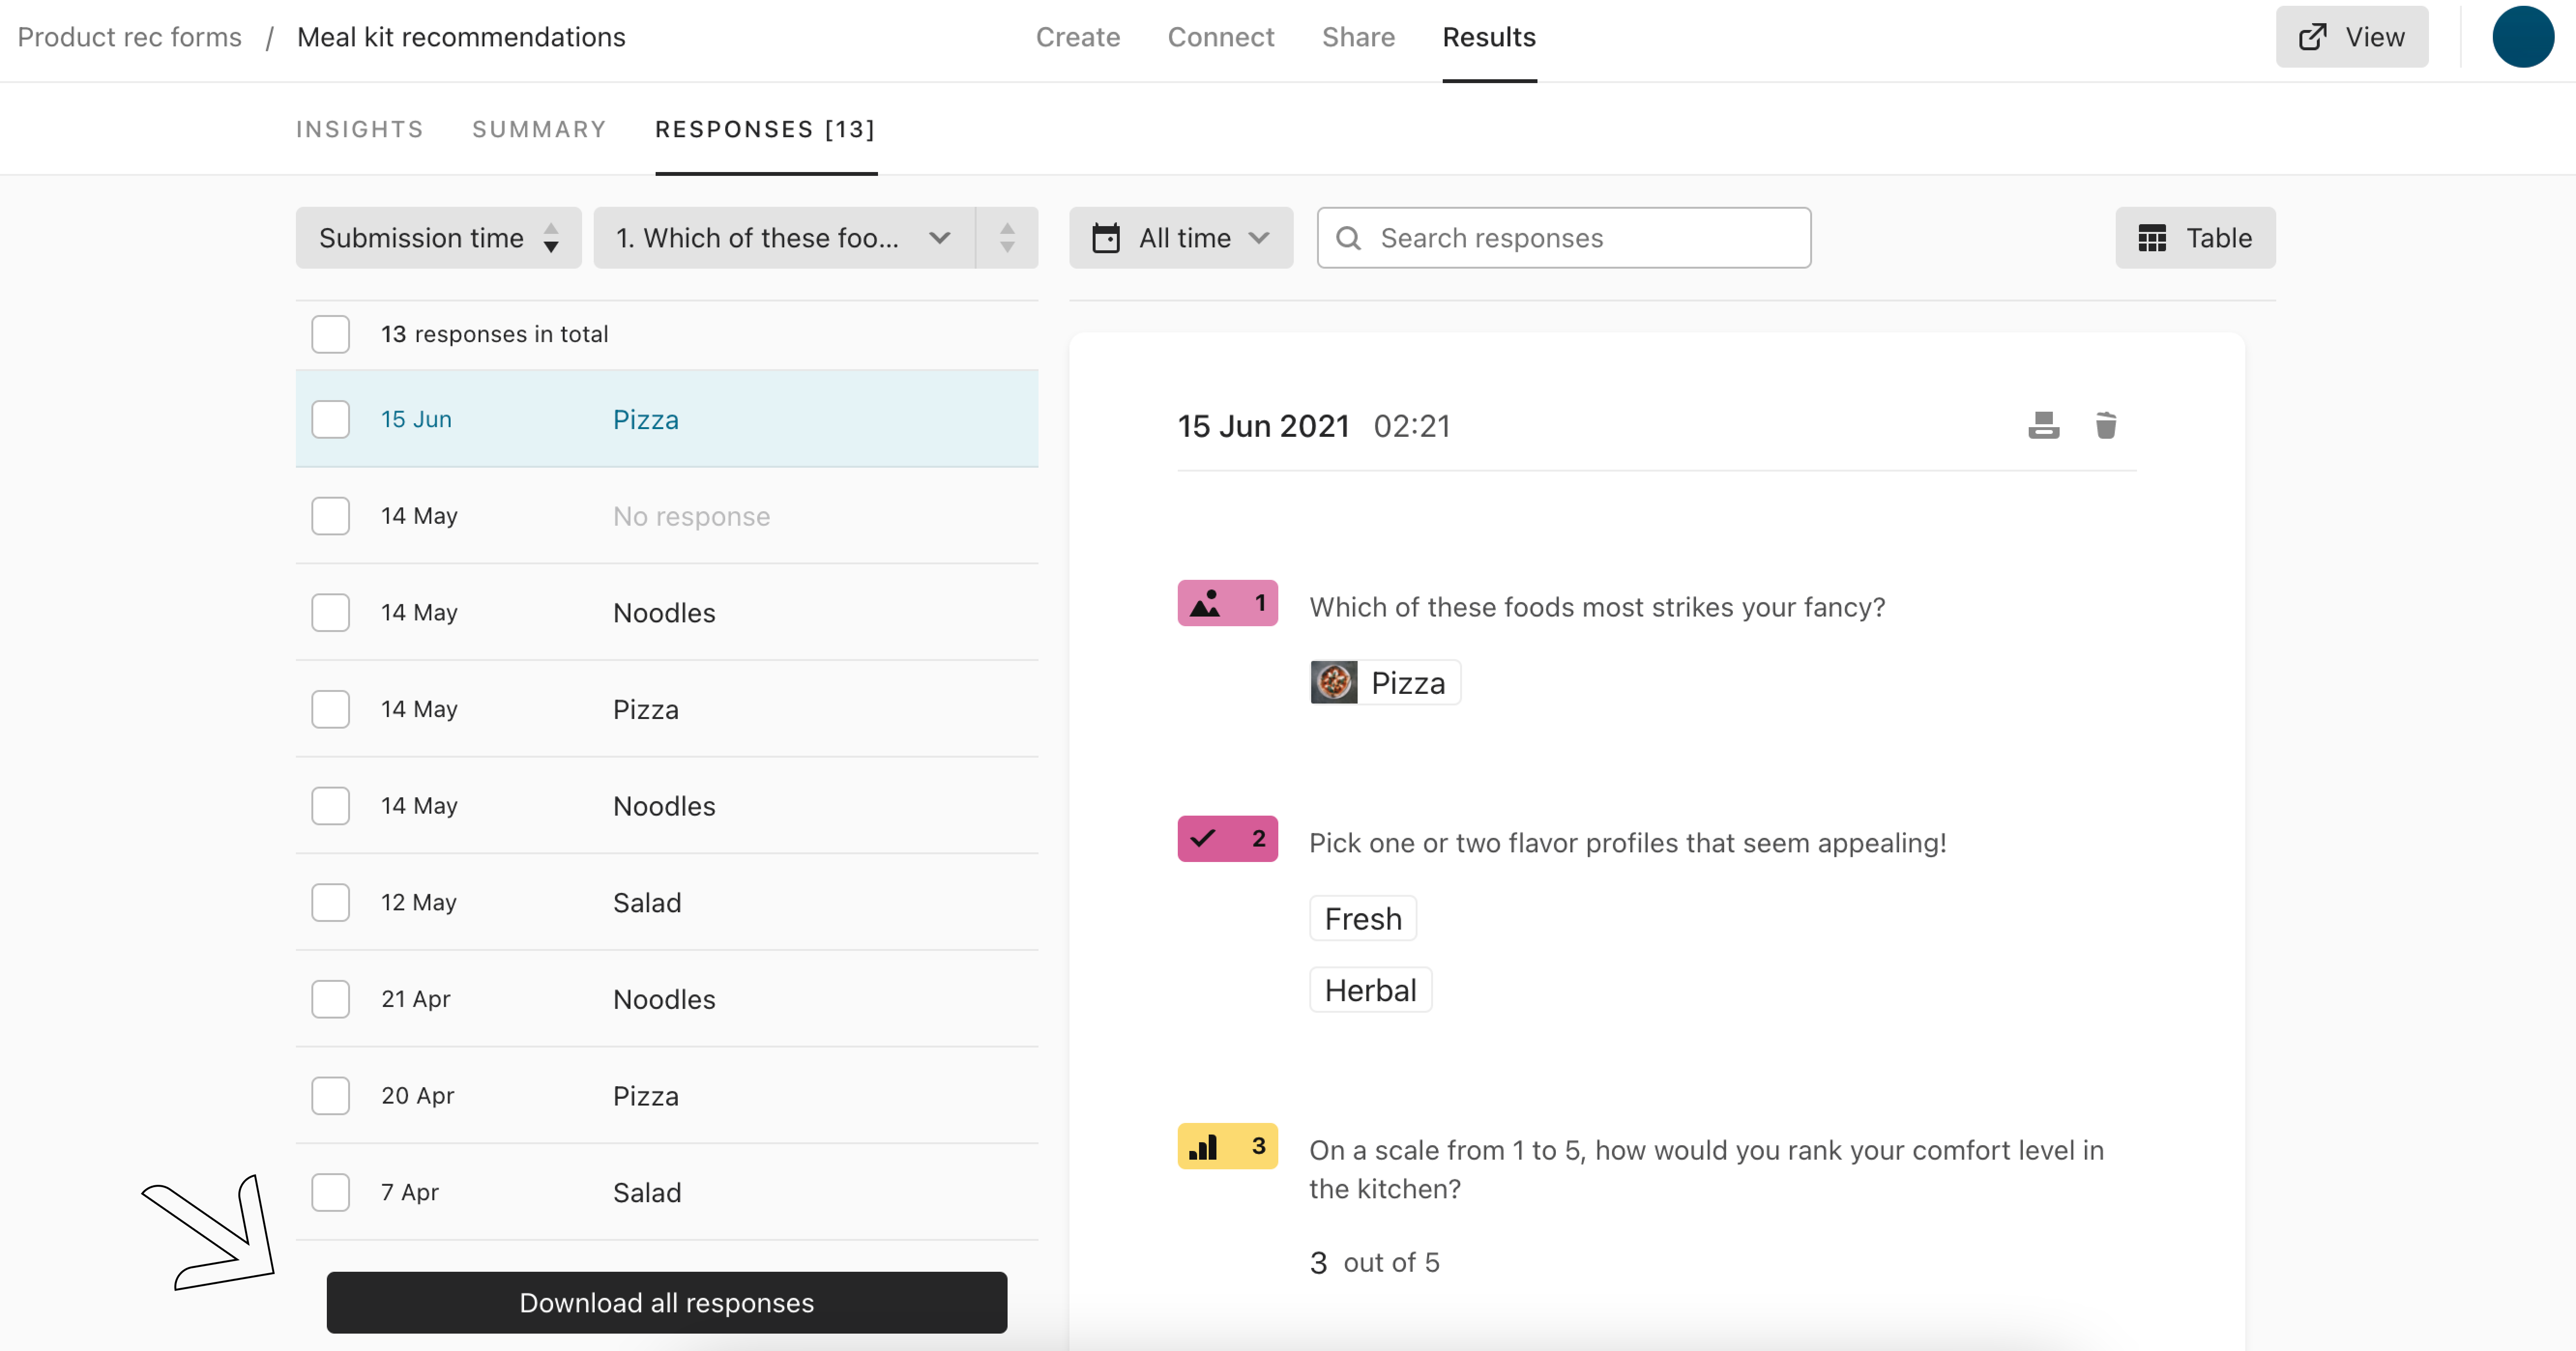Open the 14 May Pizza response
The width and height of the screenshot is (2576, 1351).
click(x=667, y=709)
